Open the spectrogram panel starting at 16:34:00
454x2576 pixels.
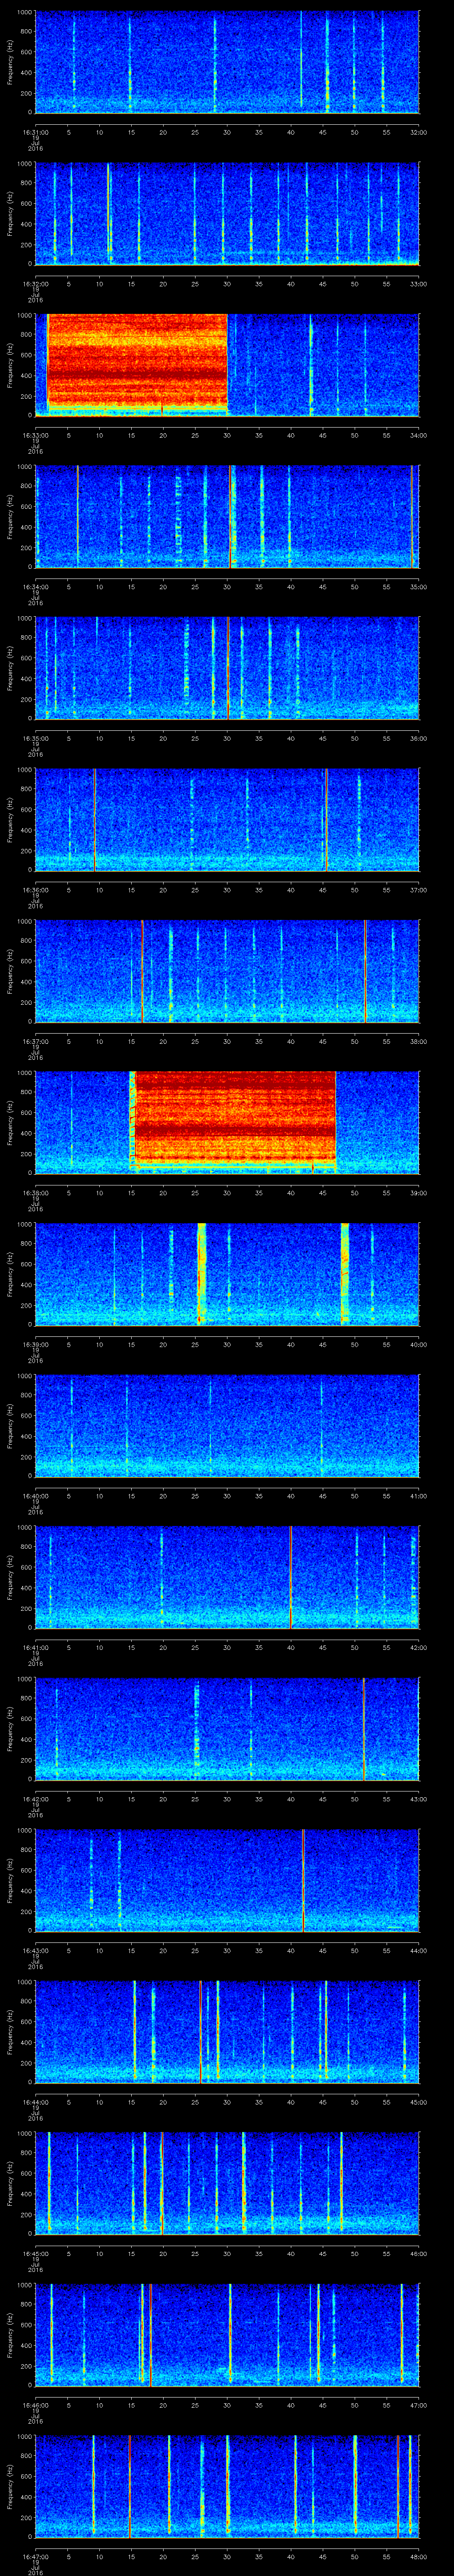(227, 516)
